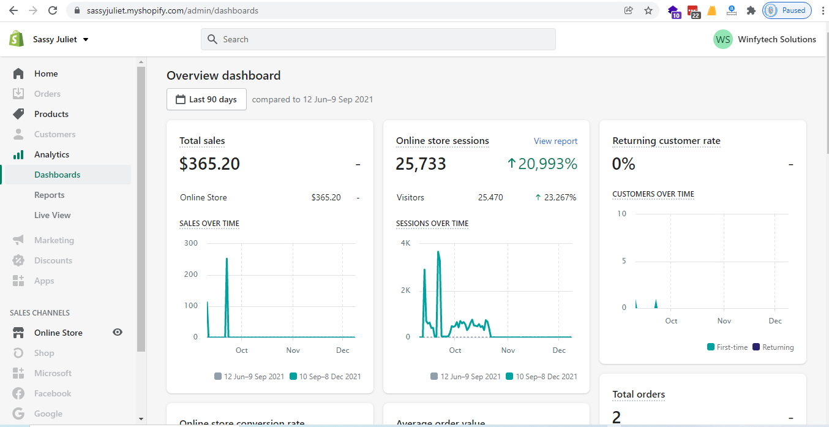Expand the Sassy Juliet store dropdown
The image size is (829, 427).
(x=86, y=39)
